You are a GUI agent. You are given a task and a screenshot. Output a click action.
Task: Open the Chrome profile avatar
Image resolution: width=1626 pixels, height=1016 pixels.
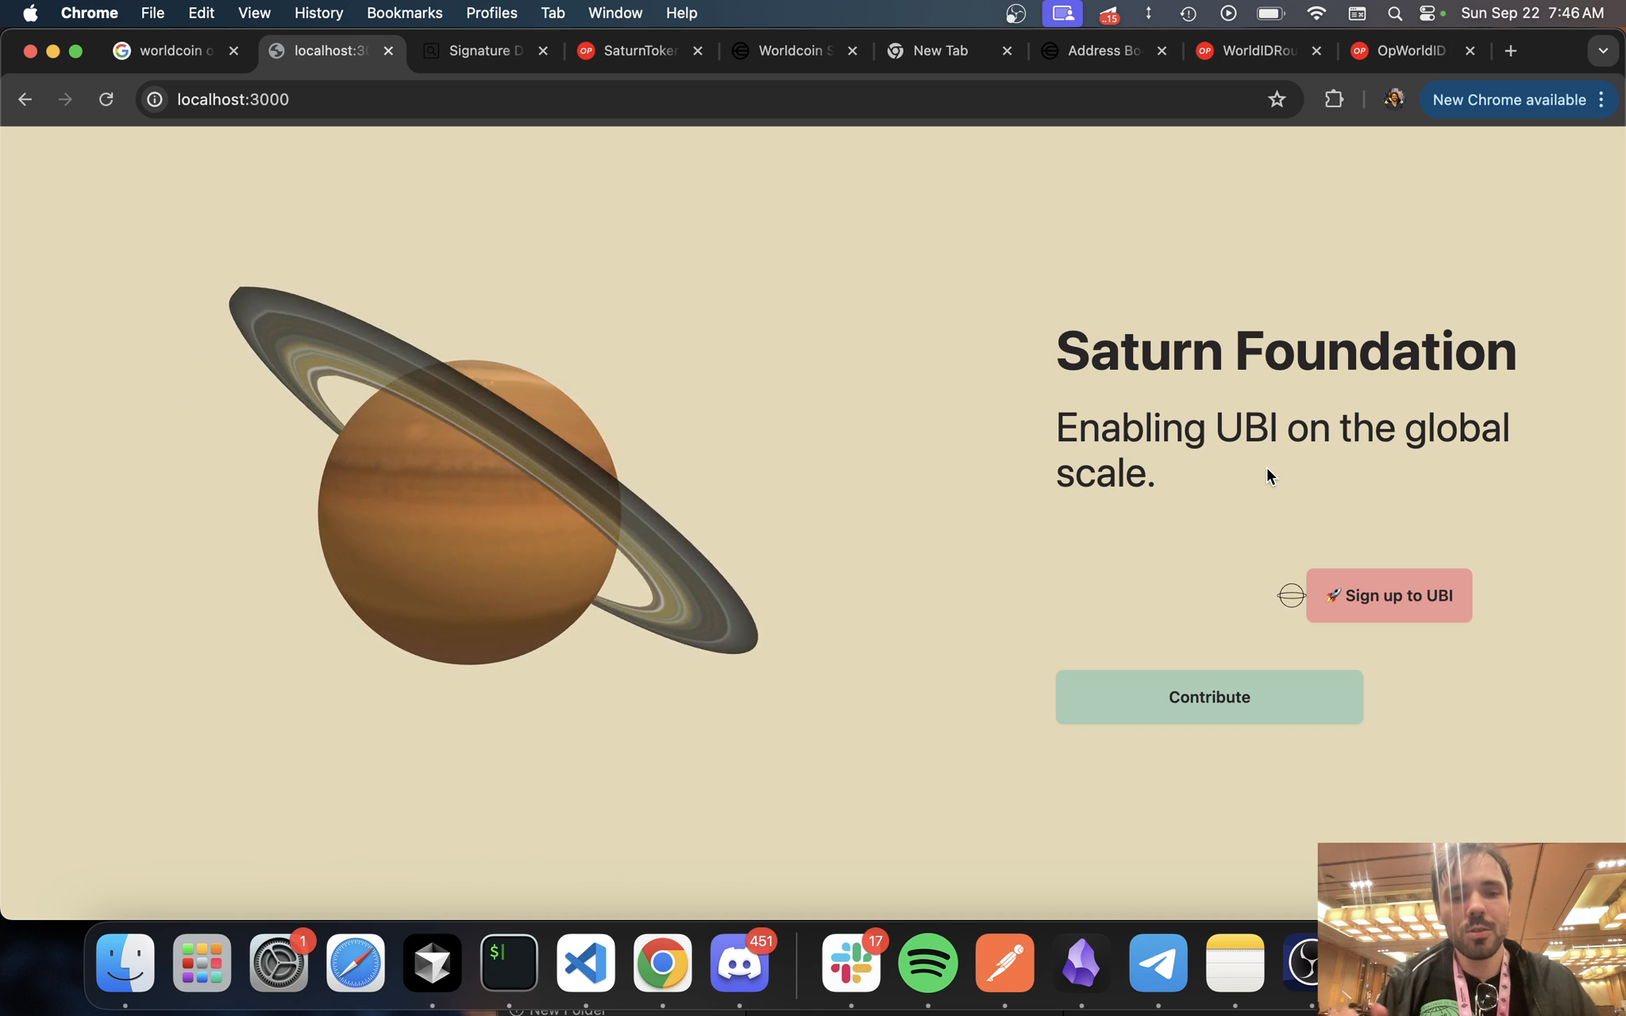(1393, 99)
